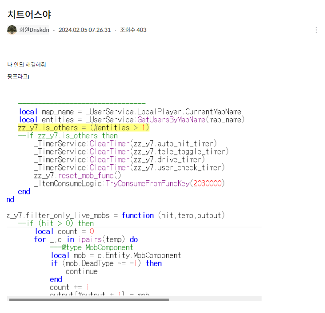This screenshot has height=313, width=325.
Task: Open the 회원Dnskdn author profile link
Action: (34, 30)
